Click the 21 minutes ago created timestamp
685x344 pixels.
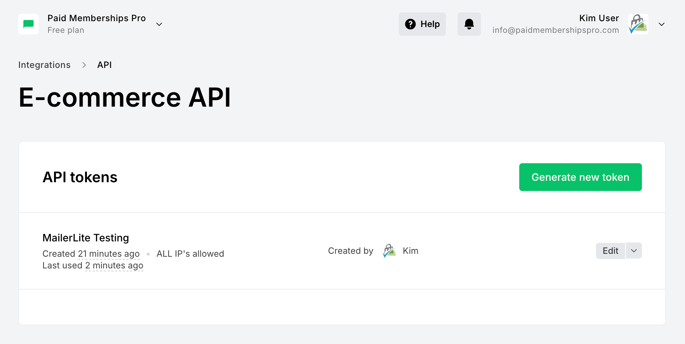click(109, 254)
